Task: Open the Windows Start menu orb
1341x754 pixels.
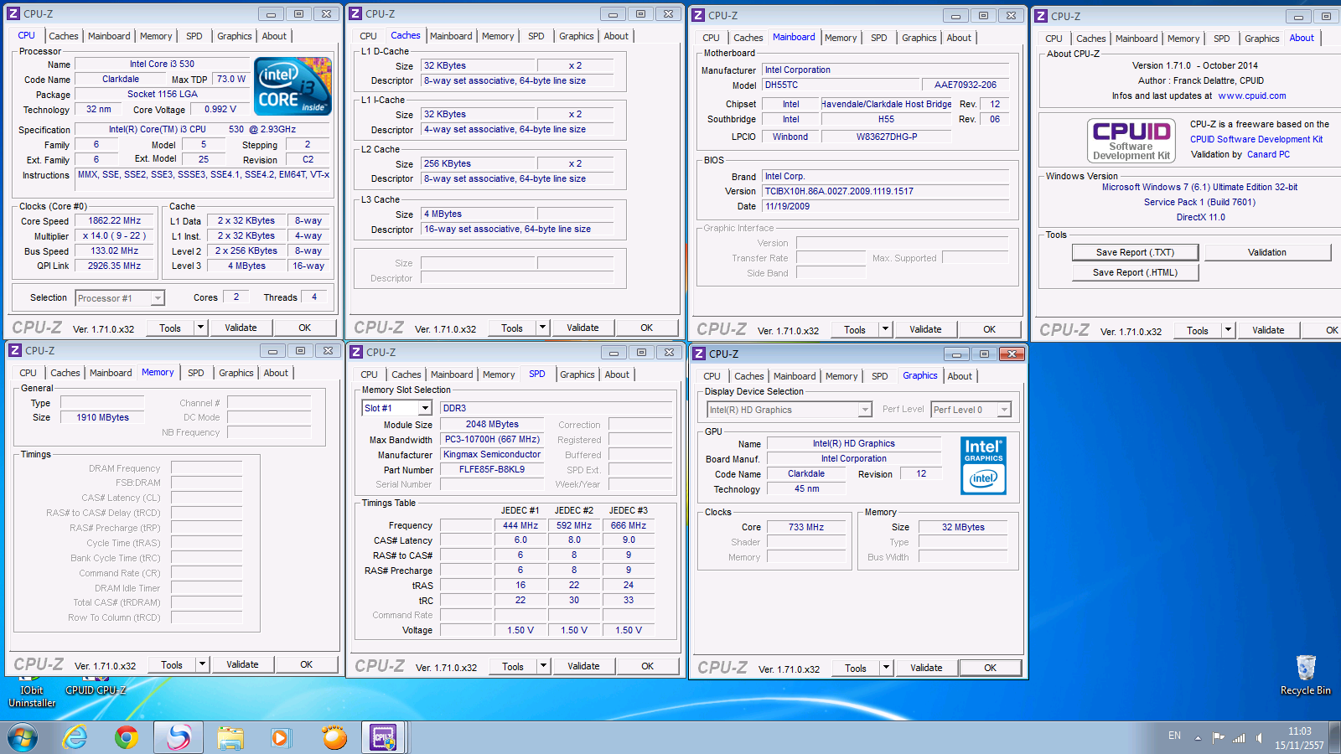Action: [23, 737]
